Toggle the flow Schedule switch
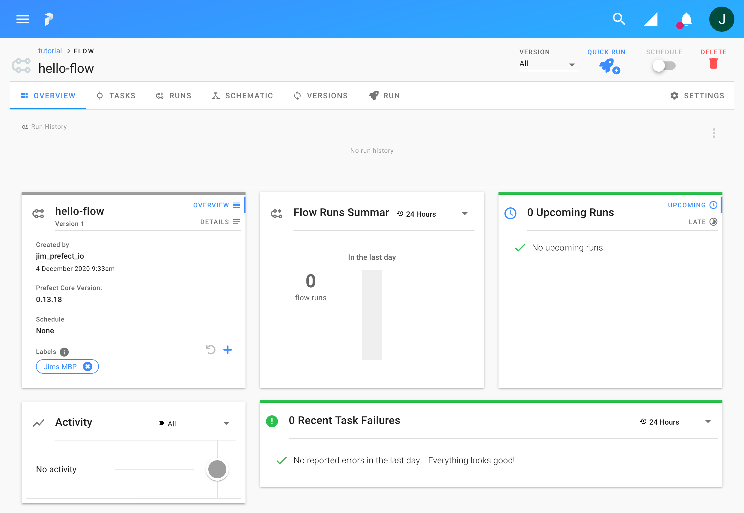 pos(664,66)
